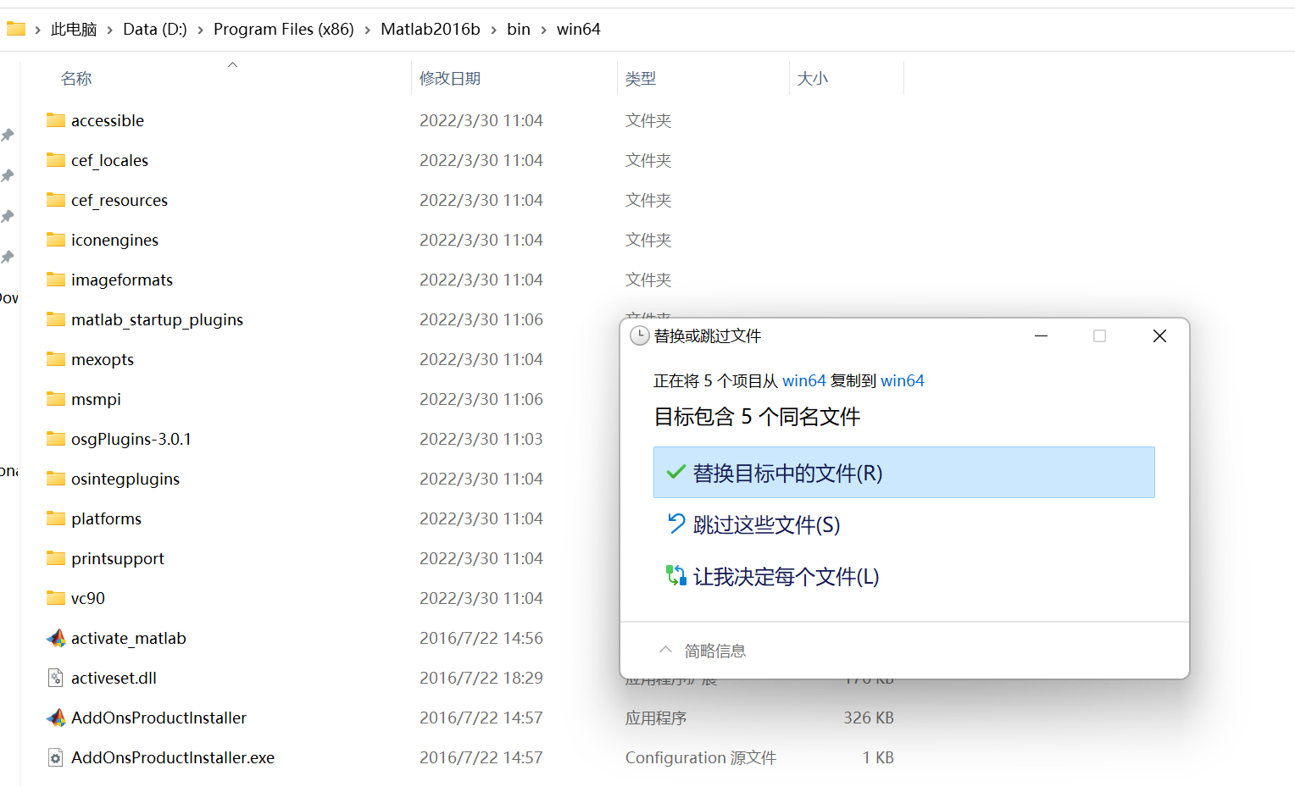Go to Matlab2016b breadcrumb segment
This screenshot has height=787, width=1295.
coord(431,29)
